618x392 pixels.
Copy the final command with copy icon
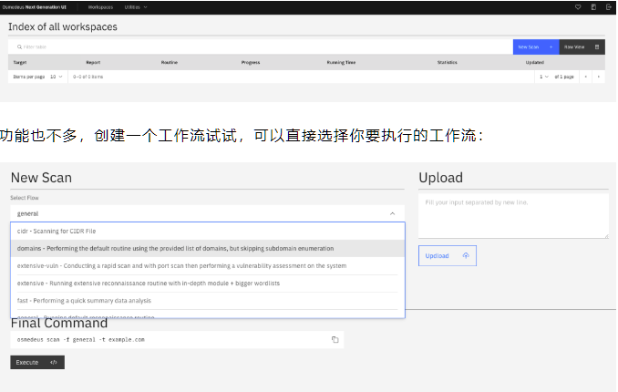(x=335, y=339)
